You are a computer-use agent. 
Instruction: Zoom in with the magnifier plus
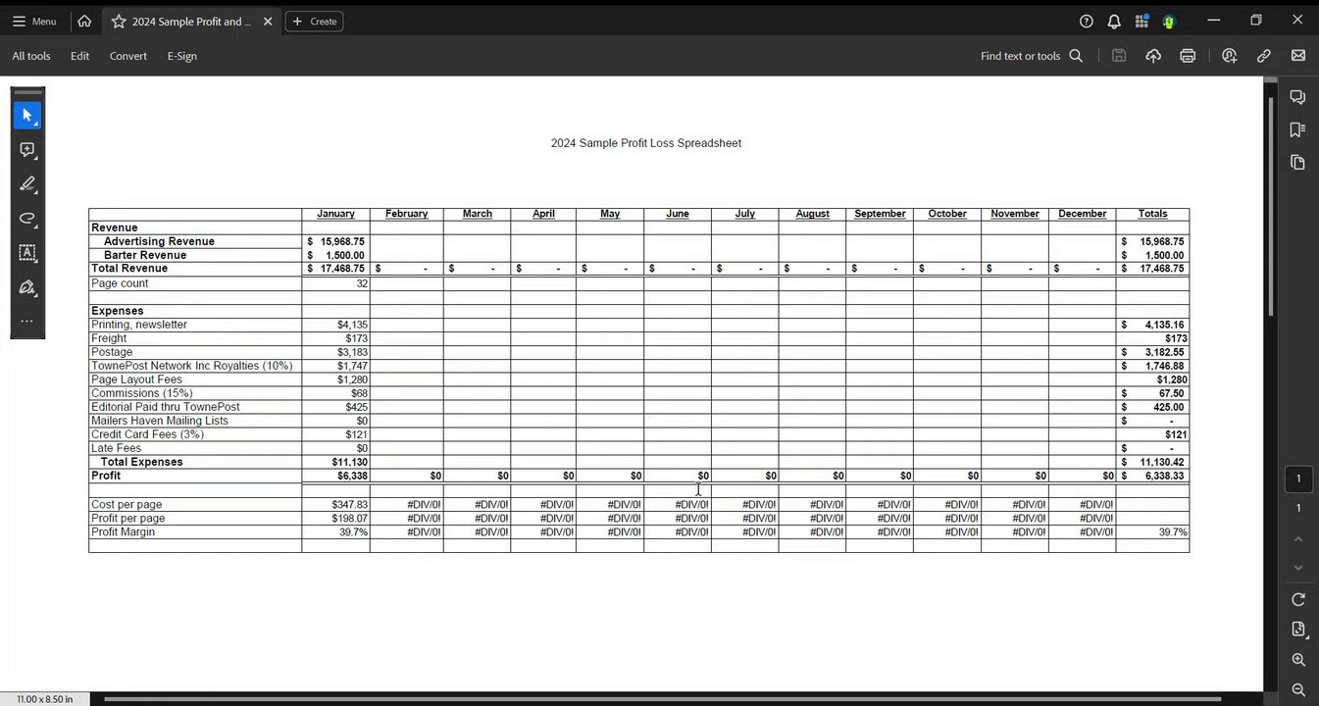[x=1298, y=660]
